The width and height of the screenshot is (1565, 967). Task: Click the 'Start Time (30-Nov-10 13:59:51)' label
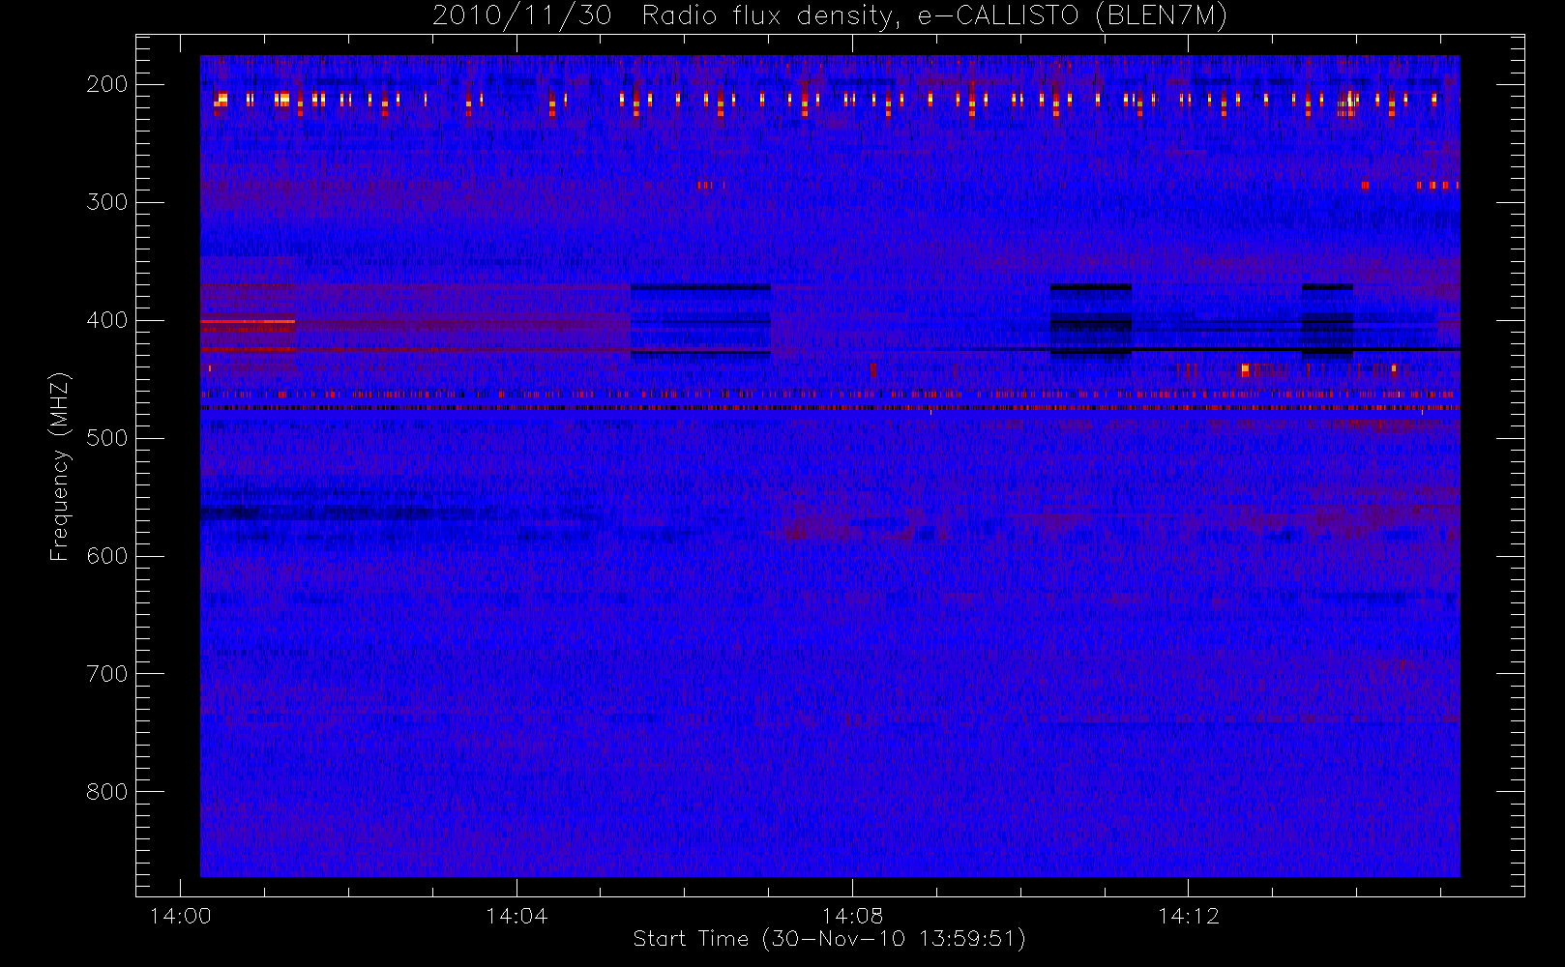pos(829,939)
